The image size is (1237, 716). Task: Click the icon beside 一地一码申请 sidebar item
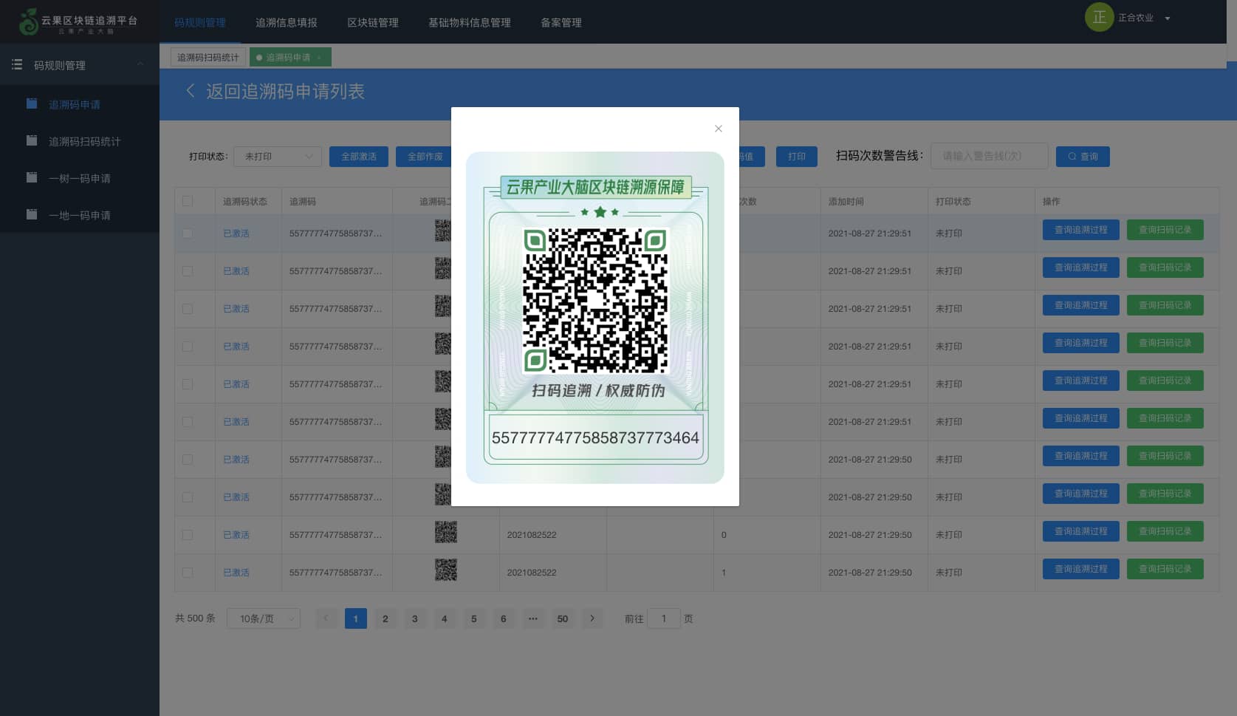click(x=32, y=214)
